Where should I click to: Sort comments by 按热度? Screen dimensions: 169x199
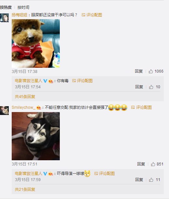[x=6, y=7]
